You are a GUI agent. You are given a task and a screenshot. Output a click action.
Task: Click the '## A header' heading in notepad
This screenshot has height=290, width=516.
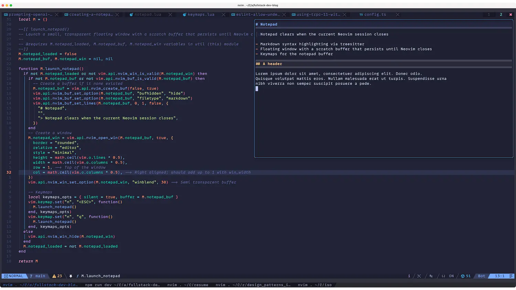[269, 64]
